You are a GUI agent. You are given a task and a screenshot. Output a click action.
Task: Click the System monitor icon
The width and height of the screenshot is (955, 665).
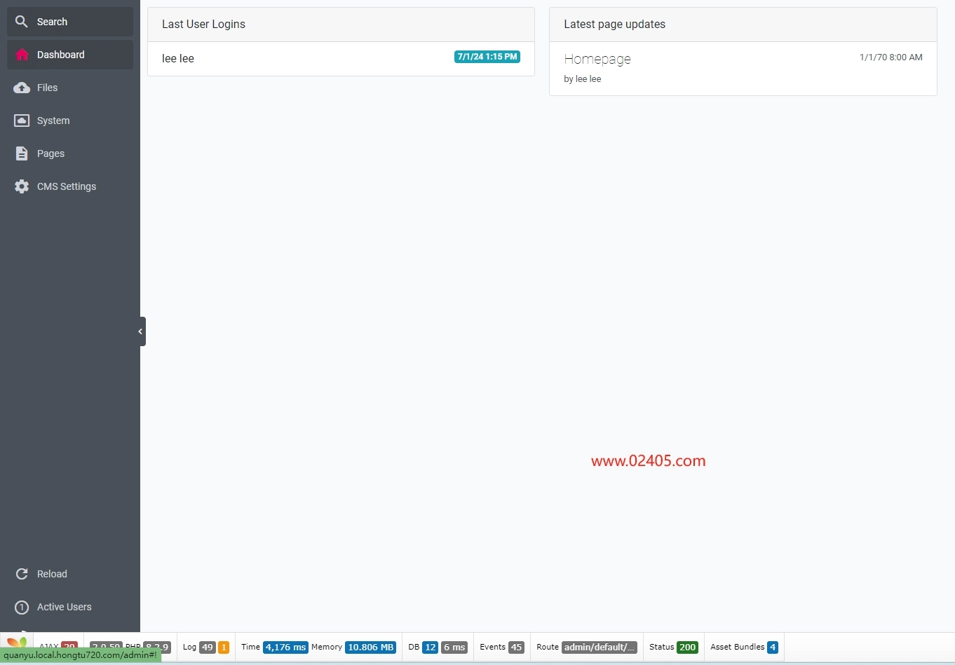(22, 121)
